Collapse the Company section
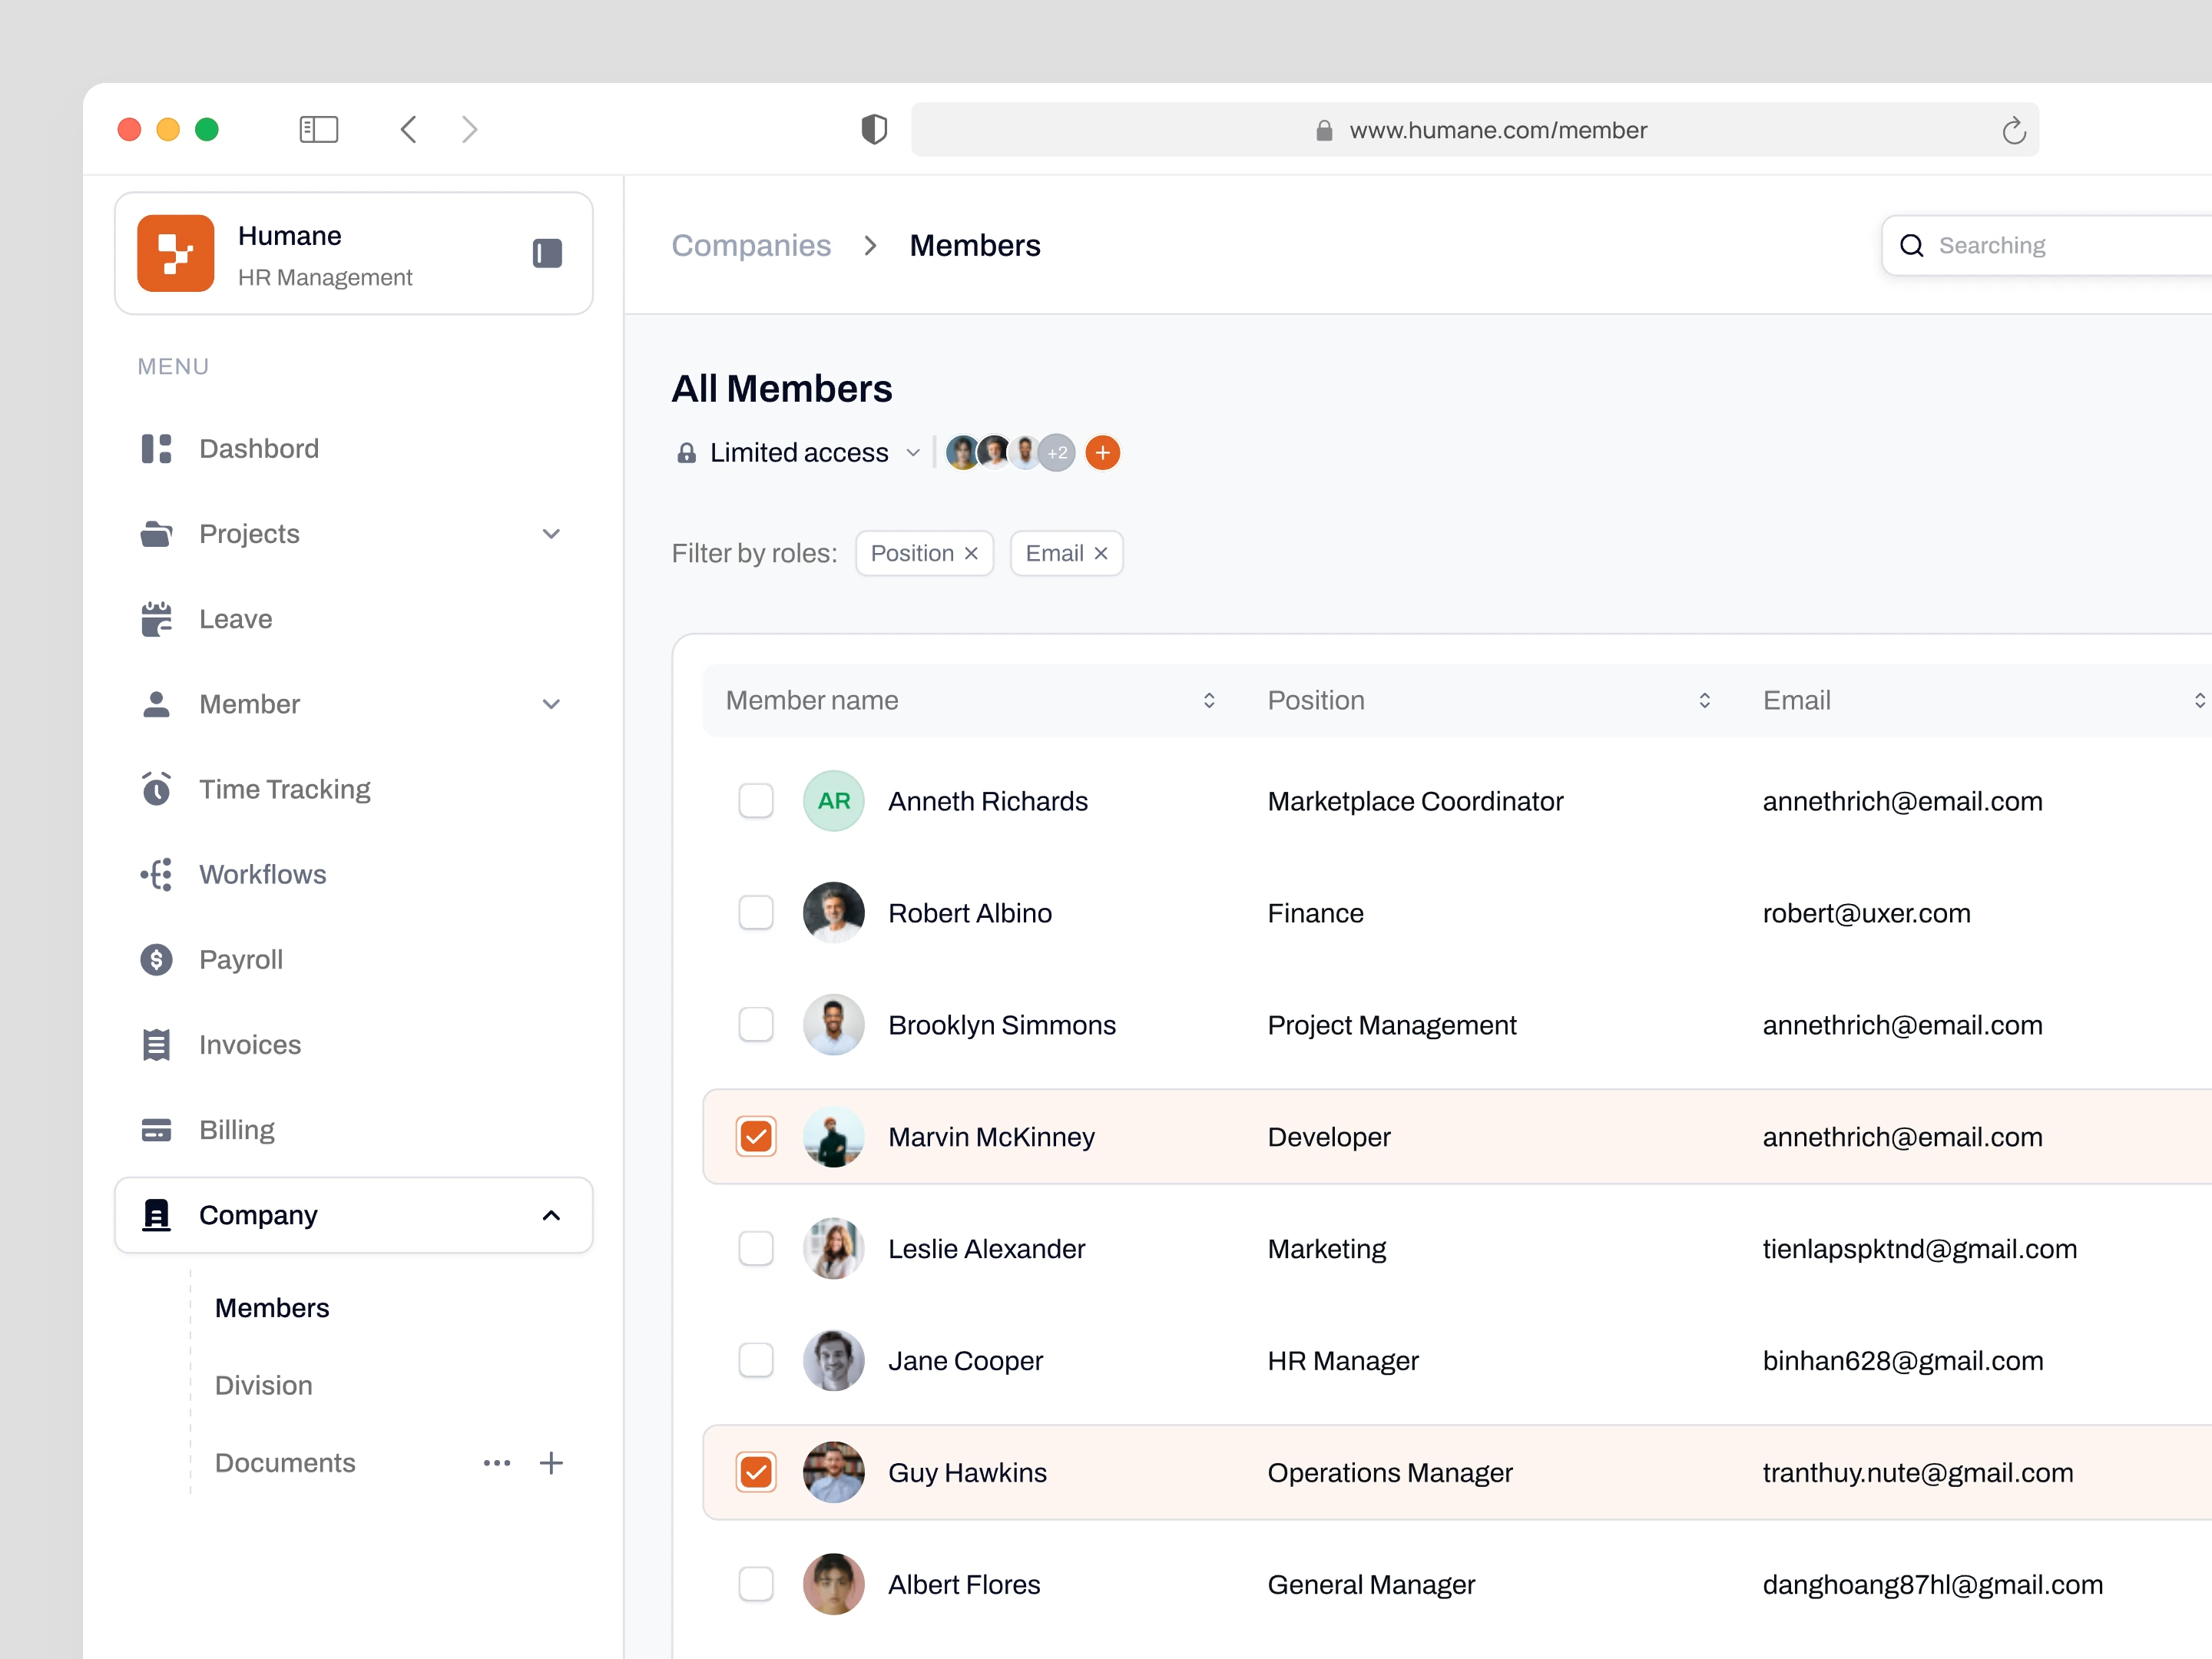This screenshot has height=1659, width=2212. pos(551,1215)
